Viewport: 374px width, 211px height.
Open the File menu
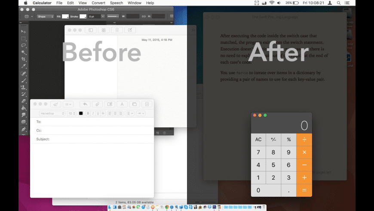tap(59, 3)
